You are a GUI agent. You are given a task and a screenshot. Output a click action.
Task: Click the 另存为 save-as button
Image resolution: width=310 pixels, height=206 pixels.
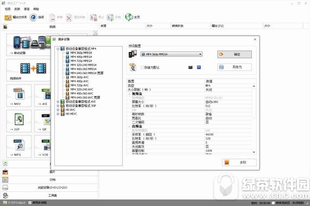[x=234, y=67]
